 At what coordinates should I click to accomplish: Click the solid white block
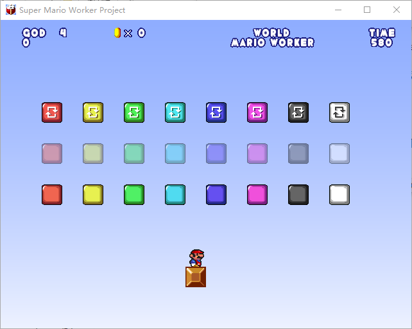(x=339, y=195)
